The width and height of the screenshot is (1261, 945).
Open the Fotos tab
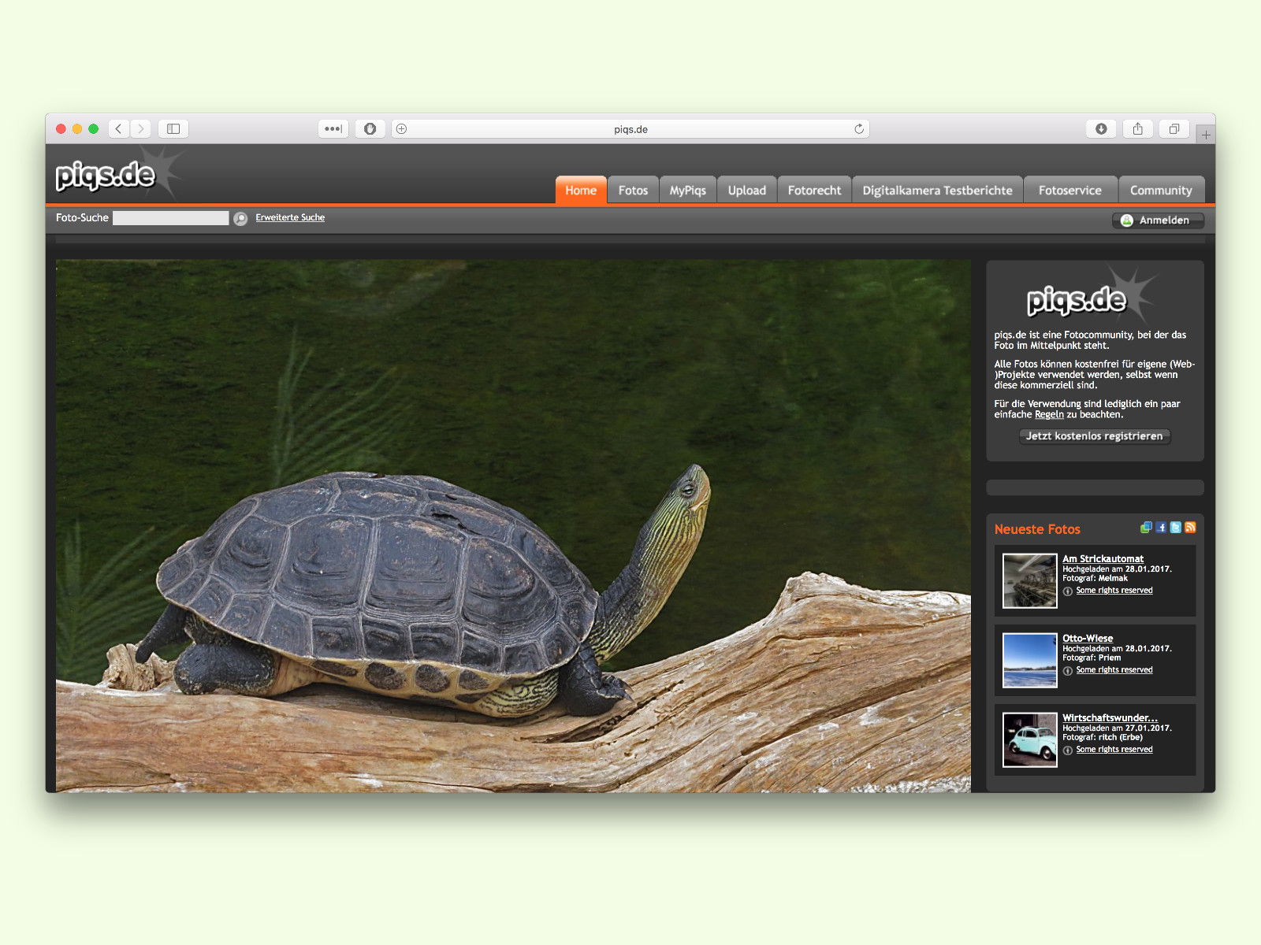pos(633,190)
